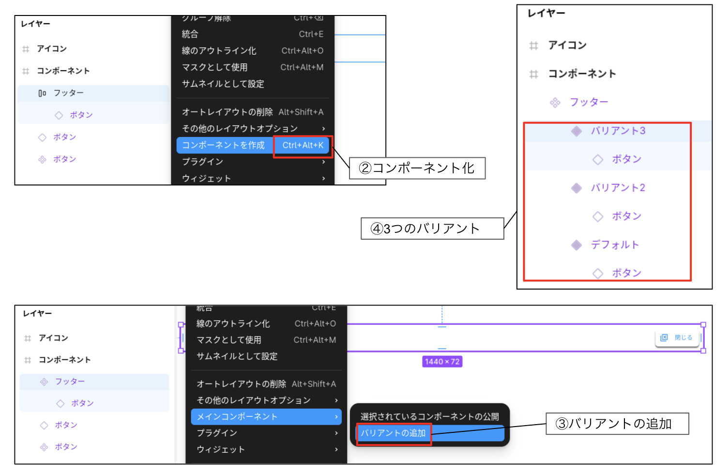Expand ウィジェット submenu arrow in メインコンポーネント menu
728x475 pixels.
click(x=336, y=449)
